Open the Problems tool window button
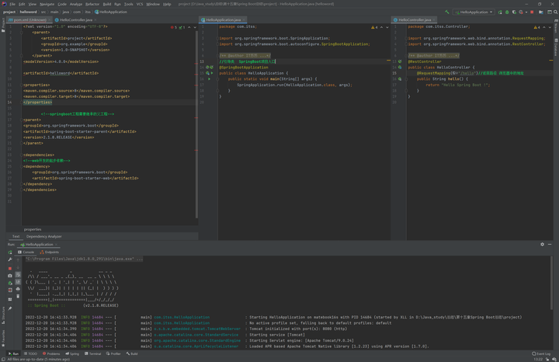Screen dimensions: 559x362 (50, 353)
